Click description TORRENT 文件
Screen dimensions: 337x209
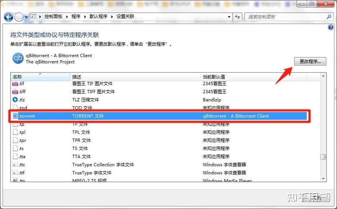tap(88, 116)
